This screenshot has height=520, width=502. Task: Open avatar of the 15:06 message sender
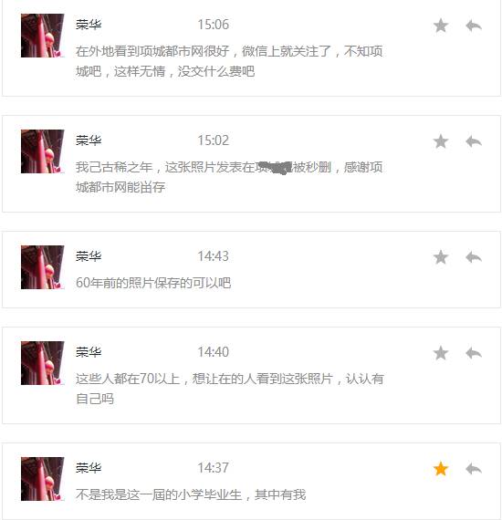point(43,36)
